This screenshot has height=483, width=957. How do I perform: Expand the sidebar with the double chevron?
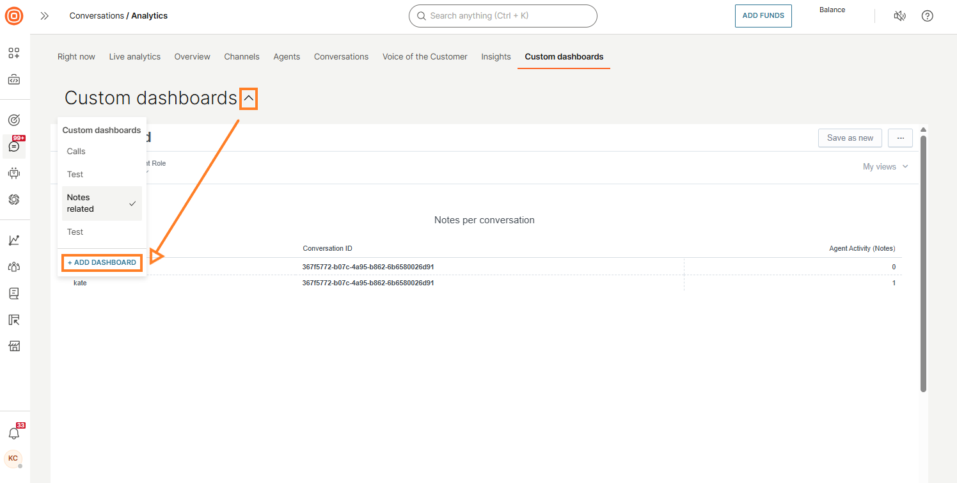click(44, 16)
